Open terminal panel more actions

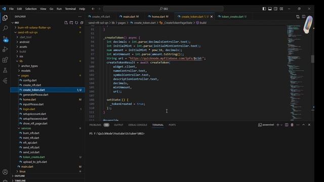coord(298,125)
